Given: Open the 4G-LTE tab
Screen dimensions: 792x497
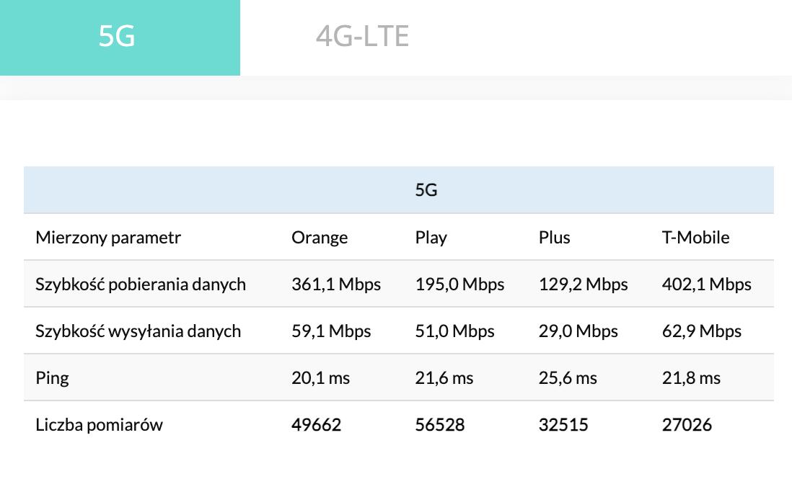Looking at the screenshot, I should (362, 37).
